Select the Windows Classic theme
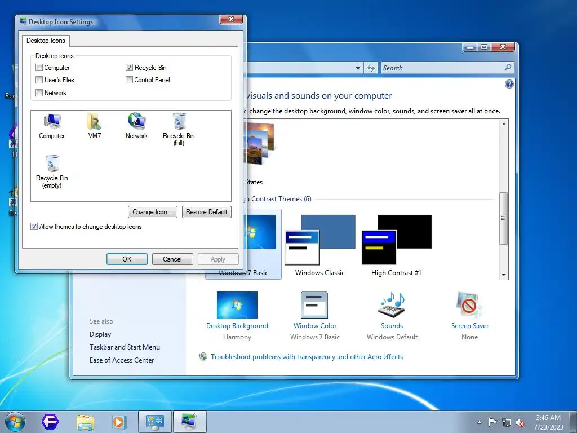 pyautogui.click(x=320, y=246)
